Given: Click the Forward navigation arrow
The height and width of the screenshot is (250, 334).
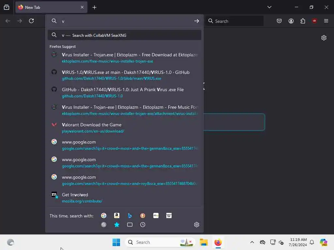Looking at the screenshot, I should click(x=19, y=21).
